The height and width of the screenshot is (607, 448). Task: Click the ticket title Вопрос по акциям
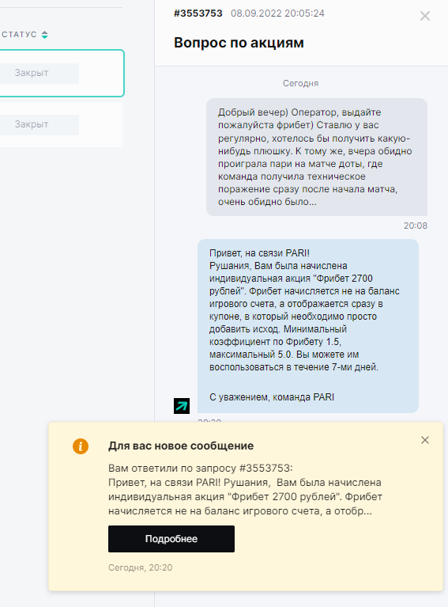pos(239,42)
